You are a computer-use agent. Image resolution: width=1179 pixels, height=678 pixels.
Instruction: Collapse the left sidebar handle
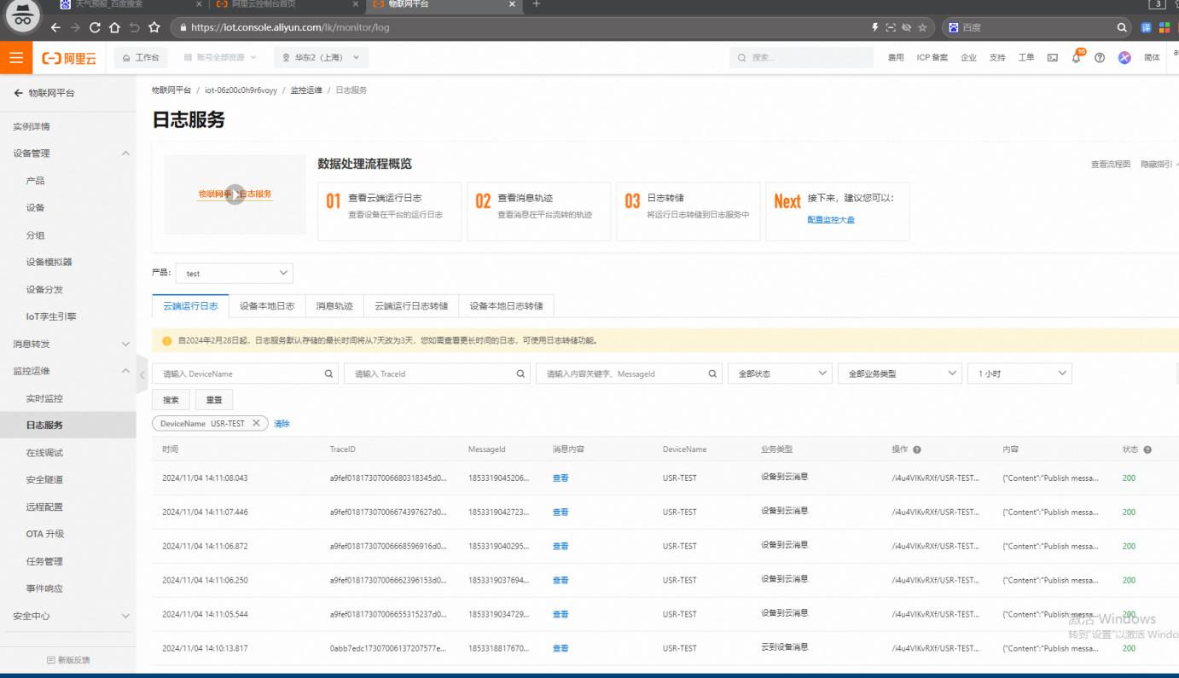pyautogui.click(x=142, y=375)
